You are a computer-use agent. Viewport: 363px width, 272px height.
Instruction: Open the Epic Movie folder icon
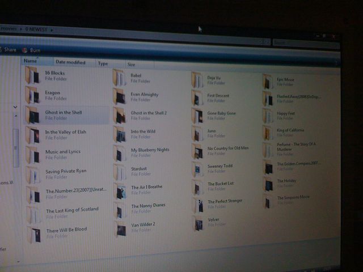tap(268, 82)
